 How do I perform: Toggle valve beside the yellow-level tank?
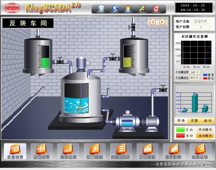pos(113,58)
